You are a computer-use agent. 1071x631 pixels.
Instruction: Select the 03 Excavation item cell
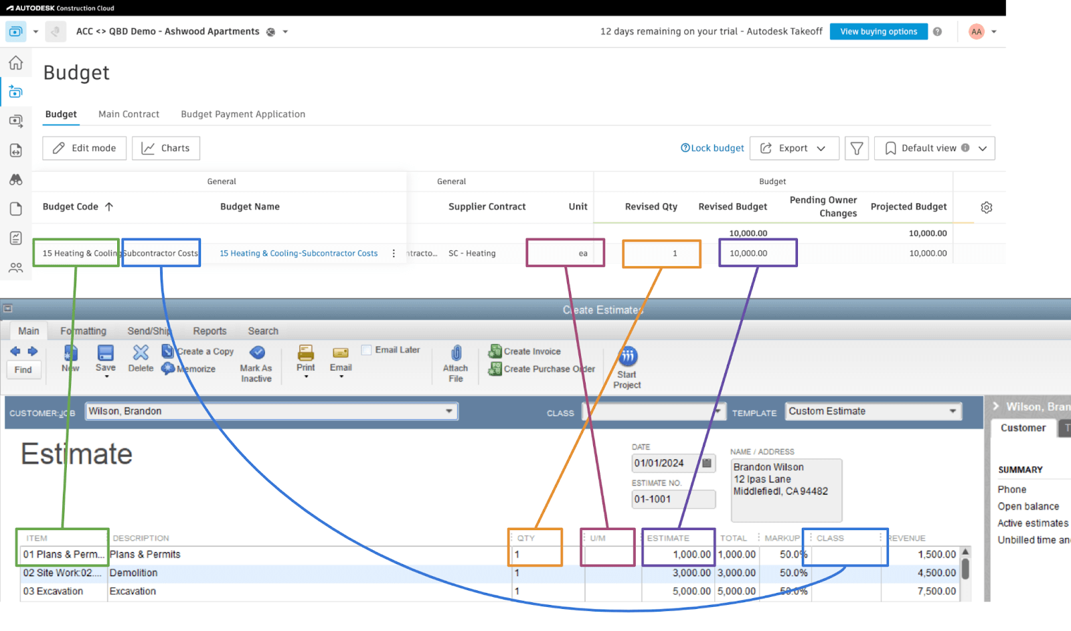64,592
